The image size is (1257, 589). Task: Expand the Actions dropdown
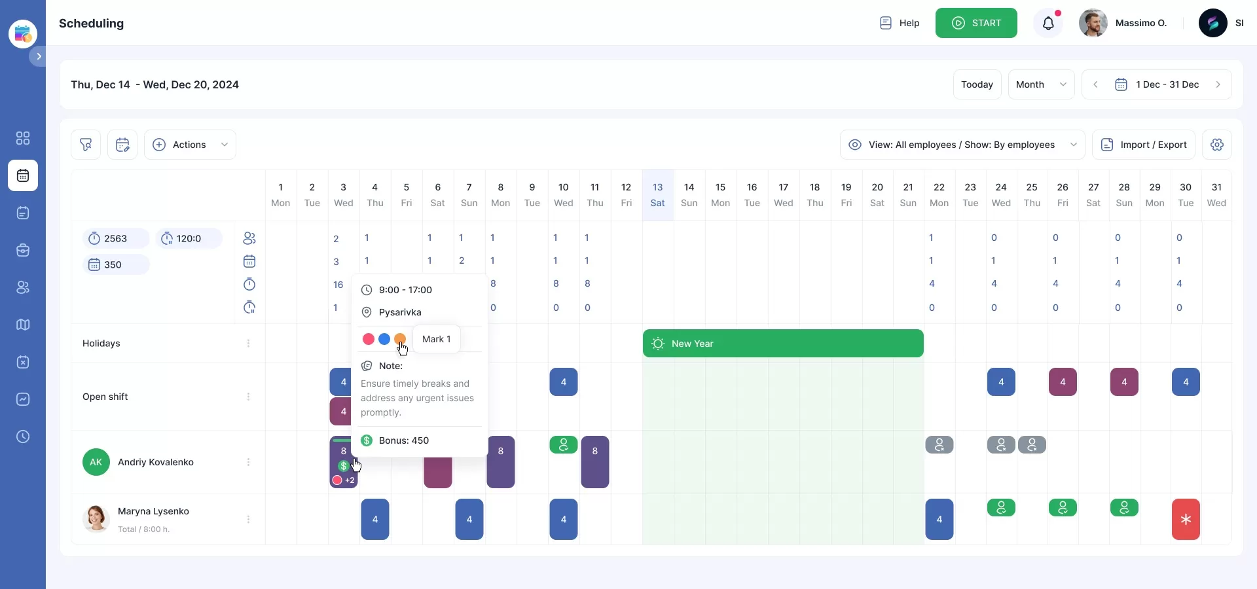pyautogui.click(x=190, y=145)
